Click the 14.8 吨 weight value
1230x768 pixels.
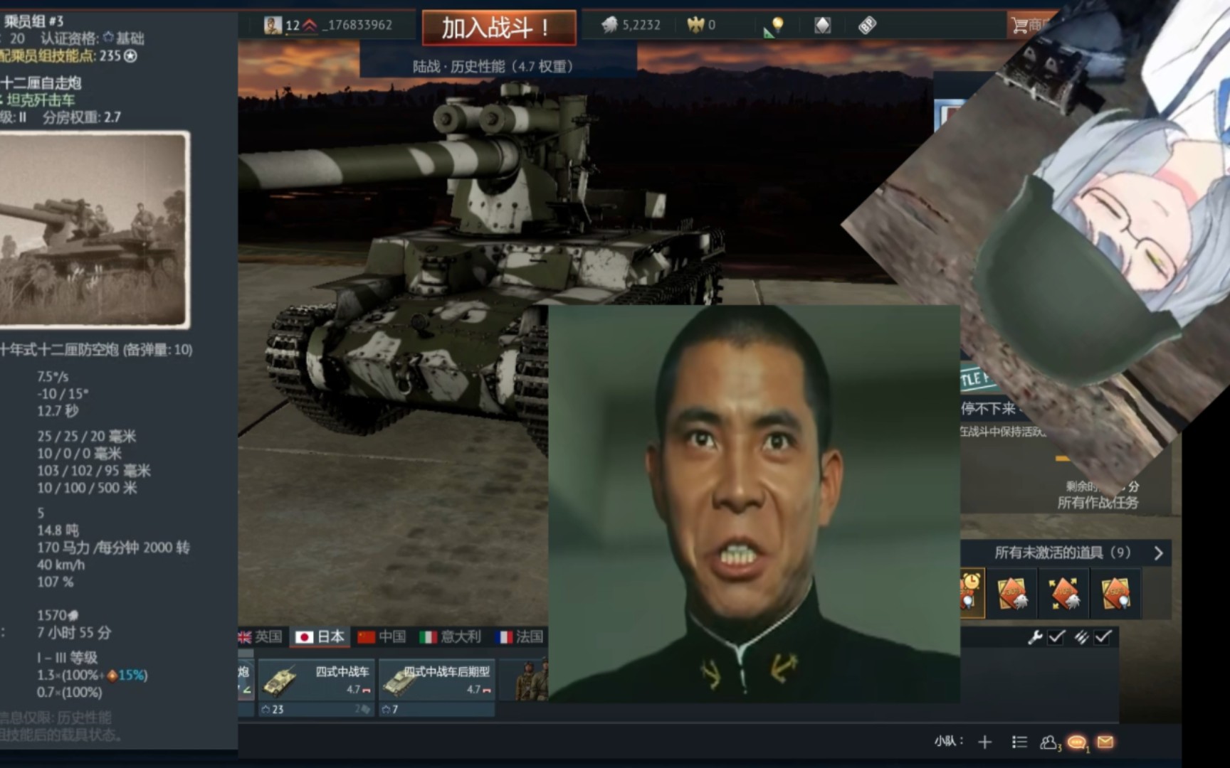click(58, 530)
